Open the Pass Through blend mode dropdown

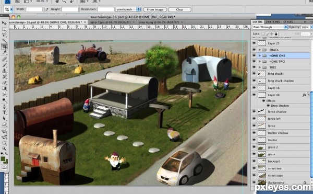[x=270, y=27]
